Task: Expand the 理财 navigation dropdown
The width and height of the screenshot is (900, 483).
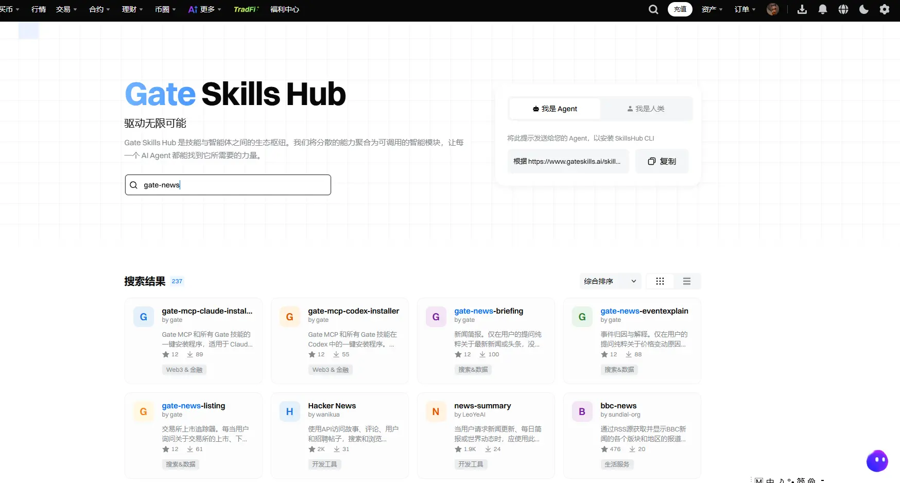Action: point(132,9)
